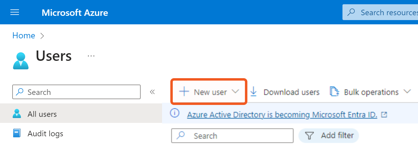Click the Bulk operations document icon
Image resolution: width=418 pixels, height=146 pixels.
point(335,92)
